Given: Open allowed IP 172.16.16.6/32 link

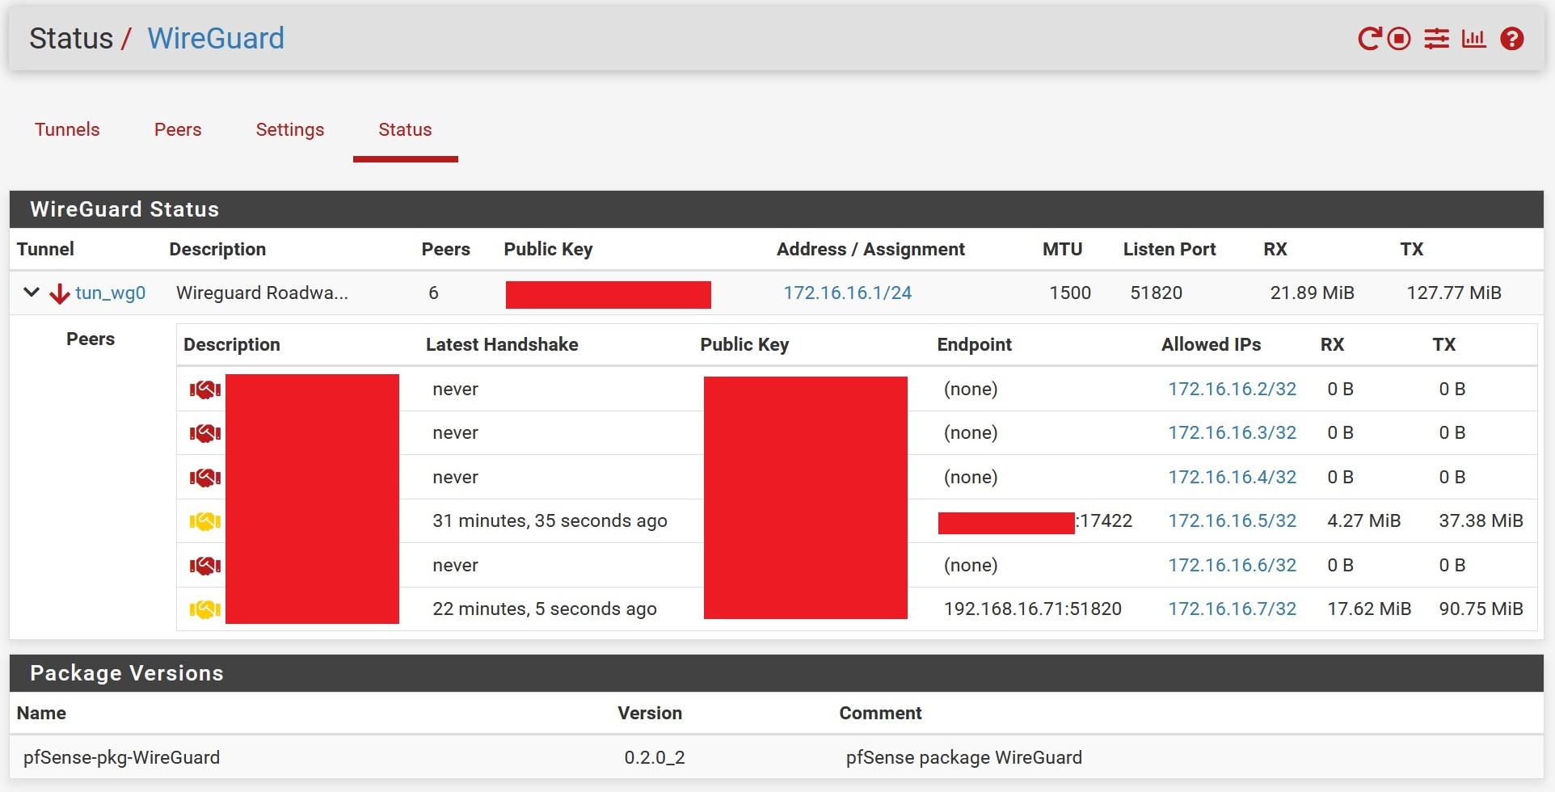Looking at the screenshot, I should pyautogui.click(x=1233, y=565).
